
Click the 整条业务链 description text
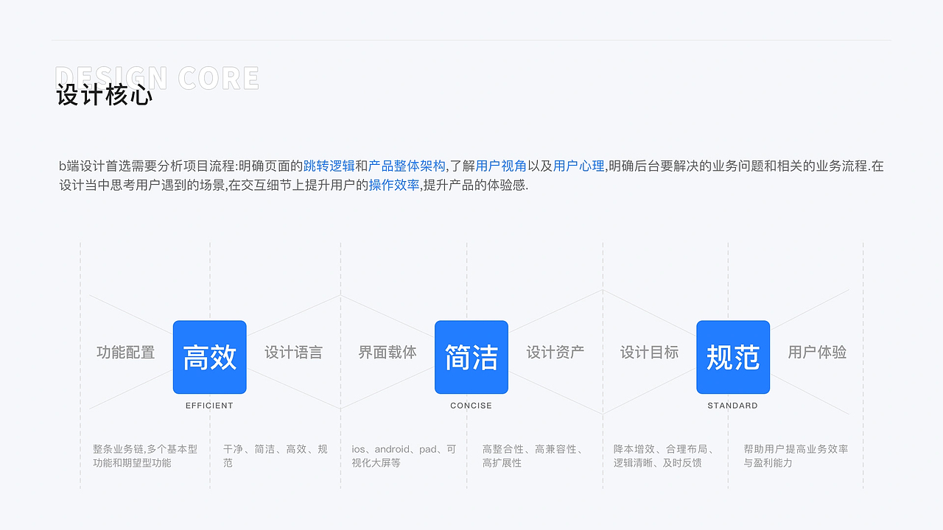[x=145, y=456]
